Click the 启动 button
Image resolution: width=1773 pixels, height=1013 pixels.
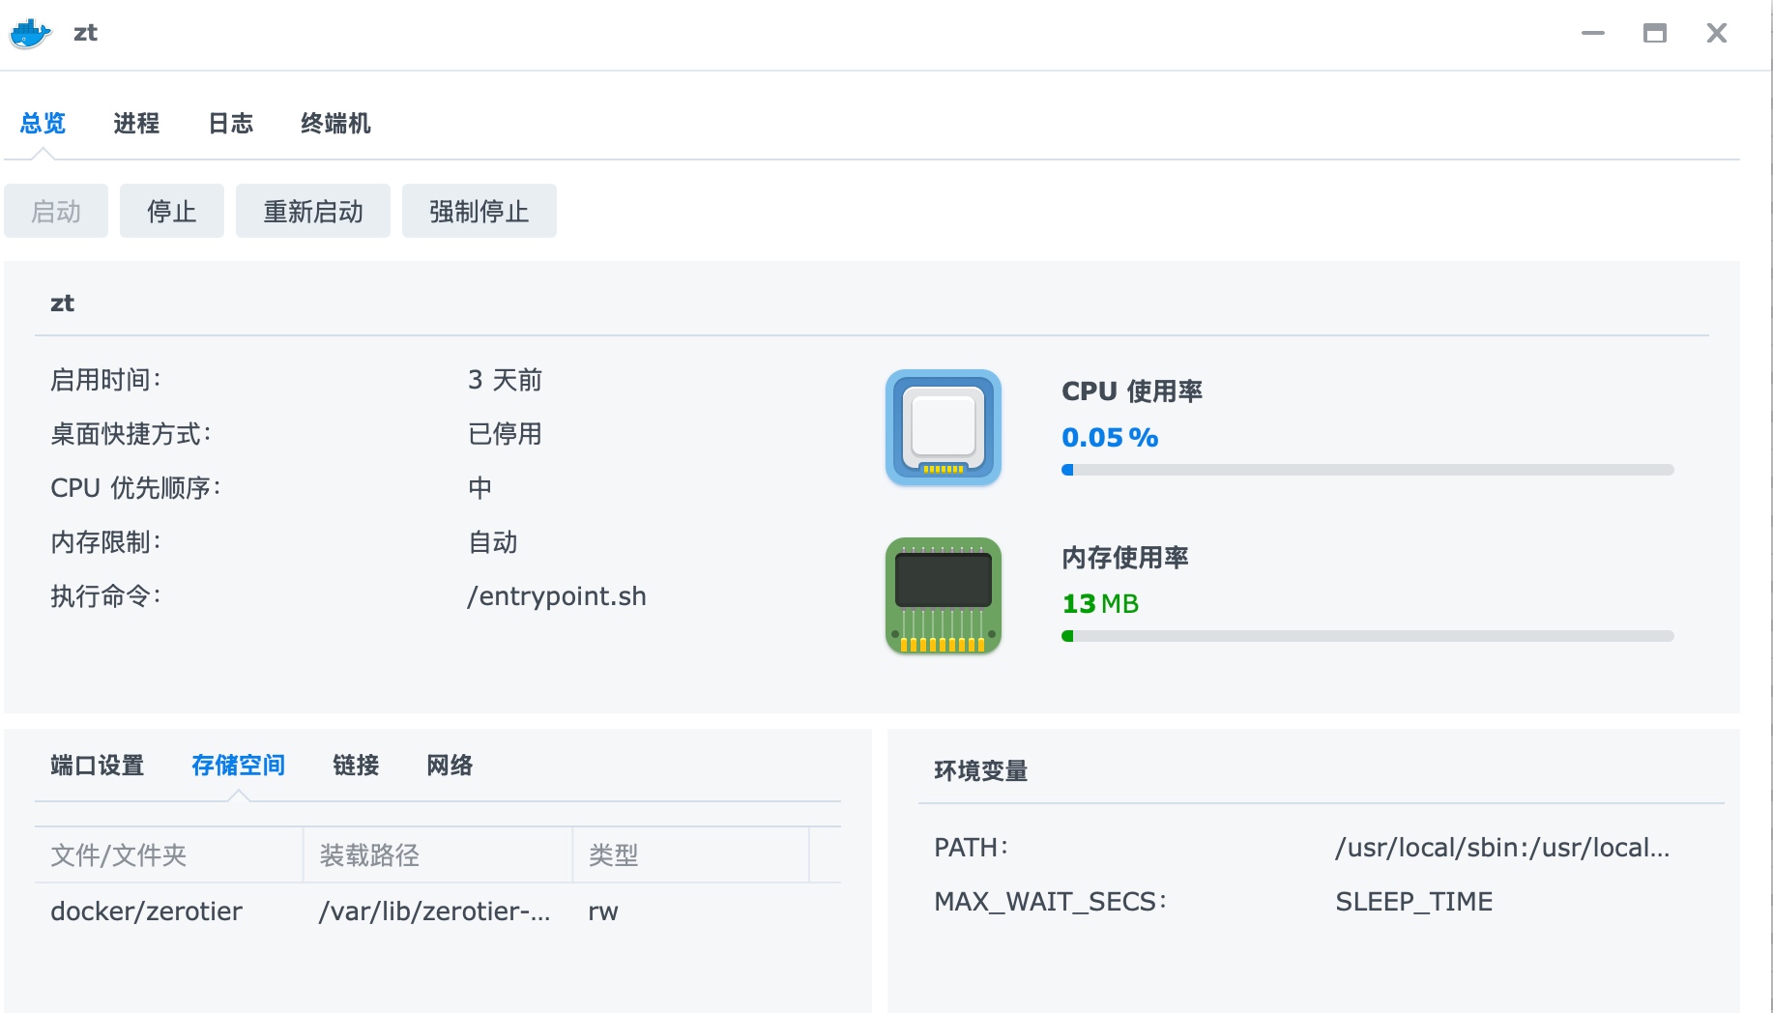pyautogui.click(x=56, y=211)
